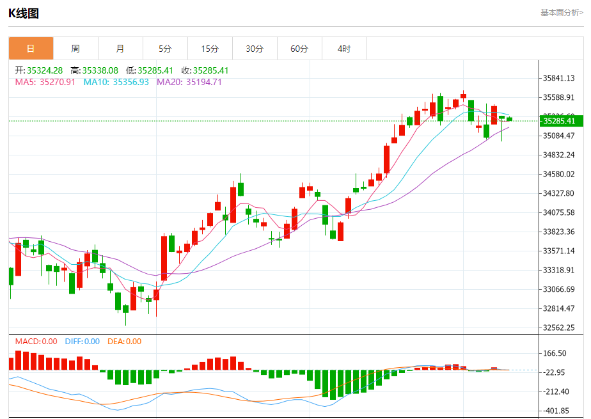Click the 34075.58 price axis label
This screenshot has height=419, width=591.
tap(558, 212)
